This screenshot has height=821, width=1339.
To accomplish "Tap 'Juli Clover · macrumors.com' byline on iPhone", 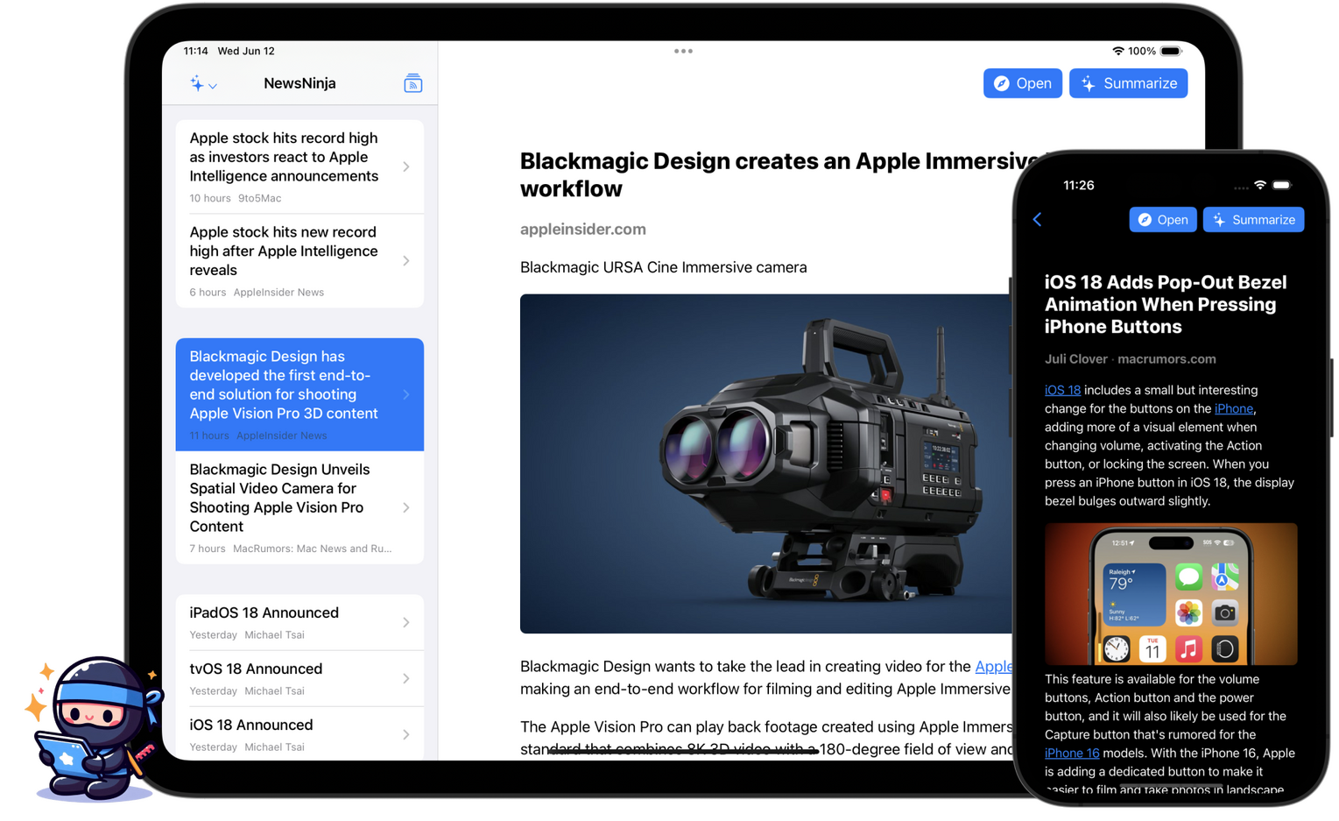I will [x=1130, y=358].
